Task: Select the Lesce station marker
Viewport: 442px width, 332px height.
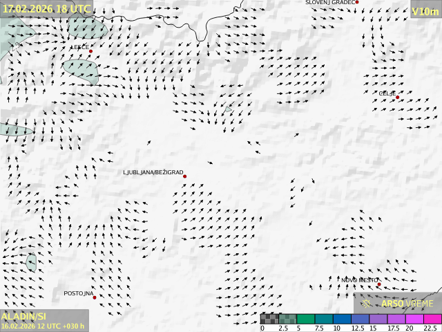Action: 90,51
